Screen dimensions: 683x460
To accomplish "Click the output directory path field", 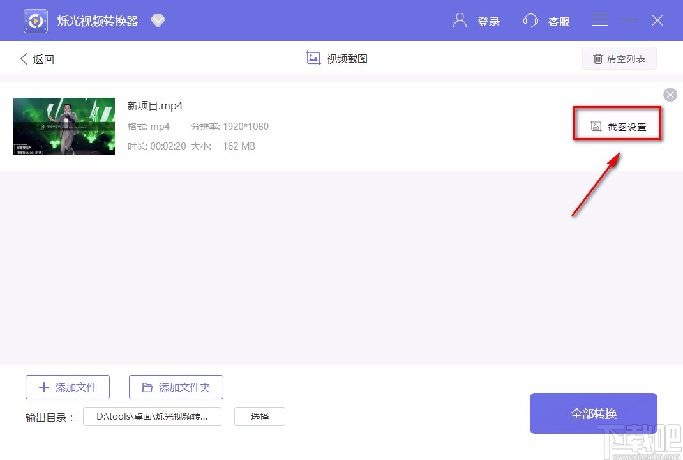I will [x=152, y=416].
